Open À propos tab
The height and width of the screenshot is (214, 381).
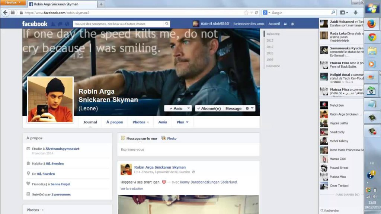coord(115,122)
